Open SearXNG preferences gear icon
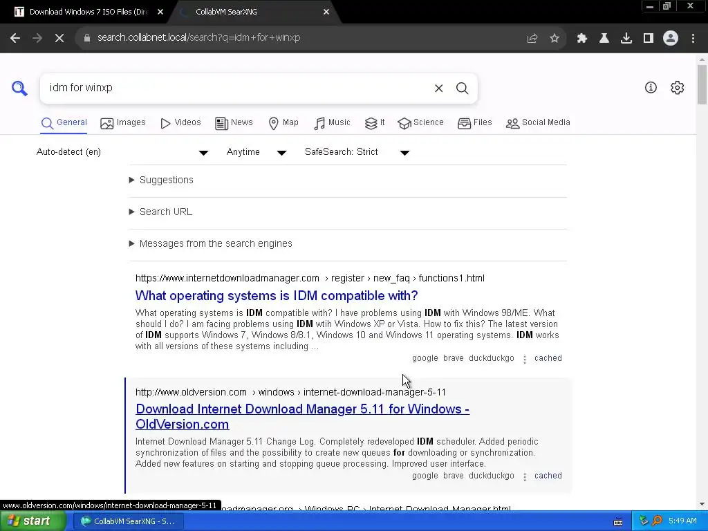The width and height of the screenshot is (708, 531). tap(678, 88)
